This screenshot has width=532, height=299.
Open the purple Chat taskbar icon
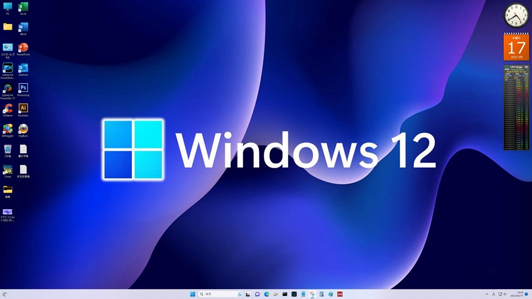coord(257,294)
